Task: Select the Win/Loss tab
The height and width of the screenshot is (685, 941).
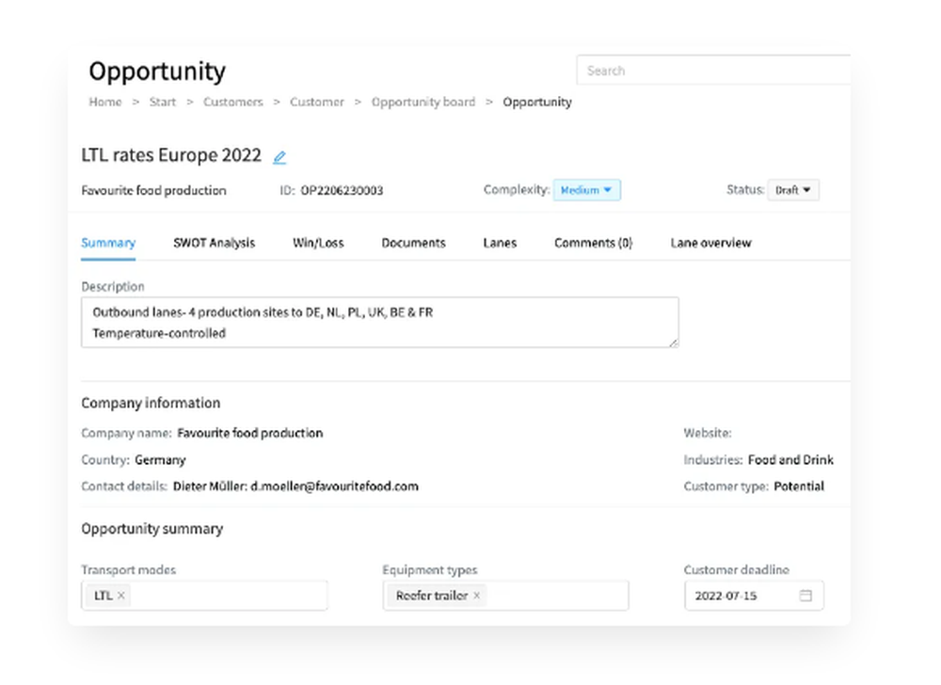Action: point(319,242)
